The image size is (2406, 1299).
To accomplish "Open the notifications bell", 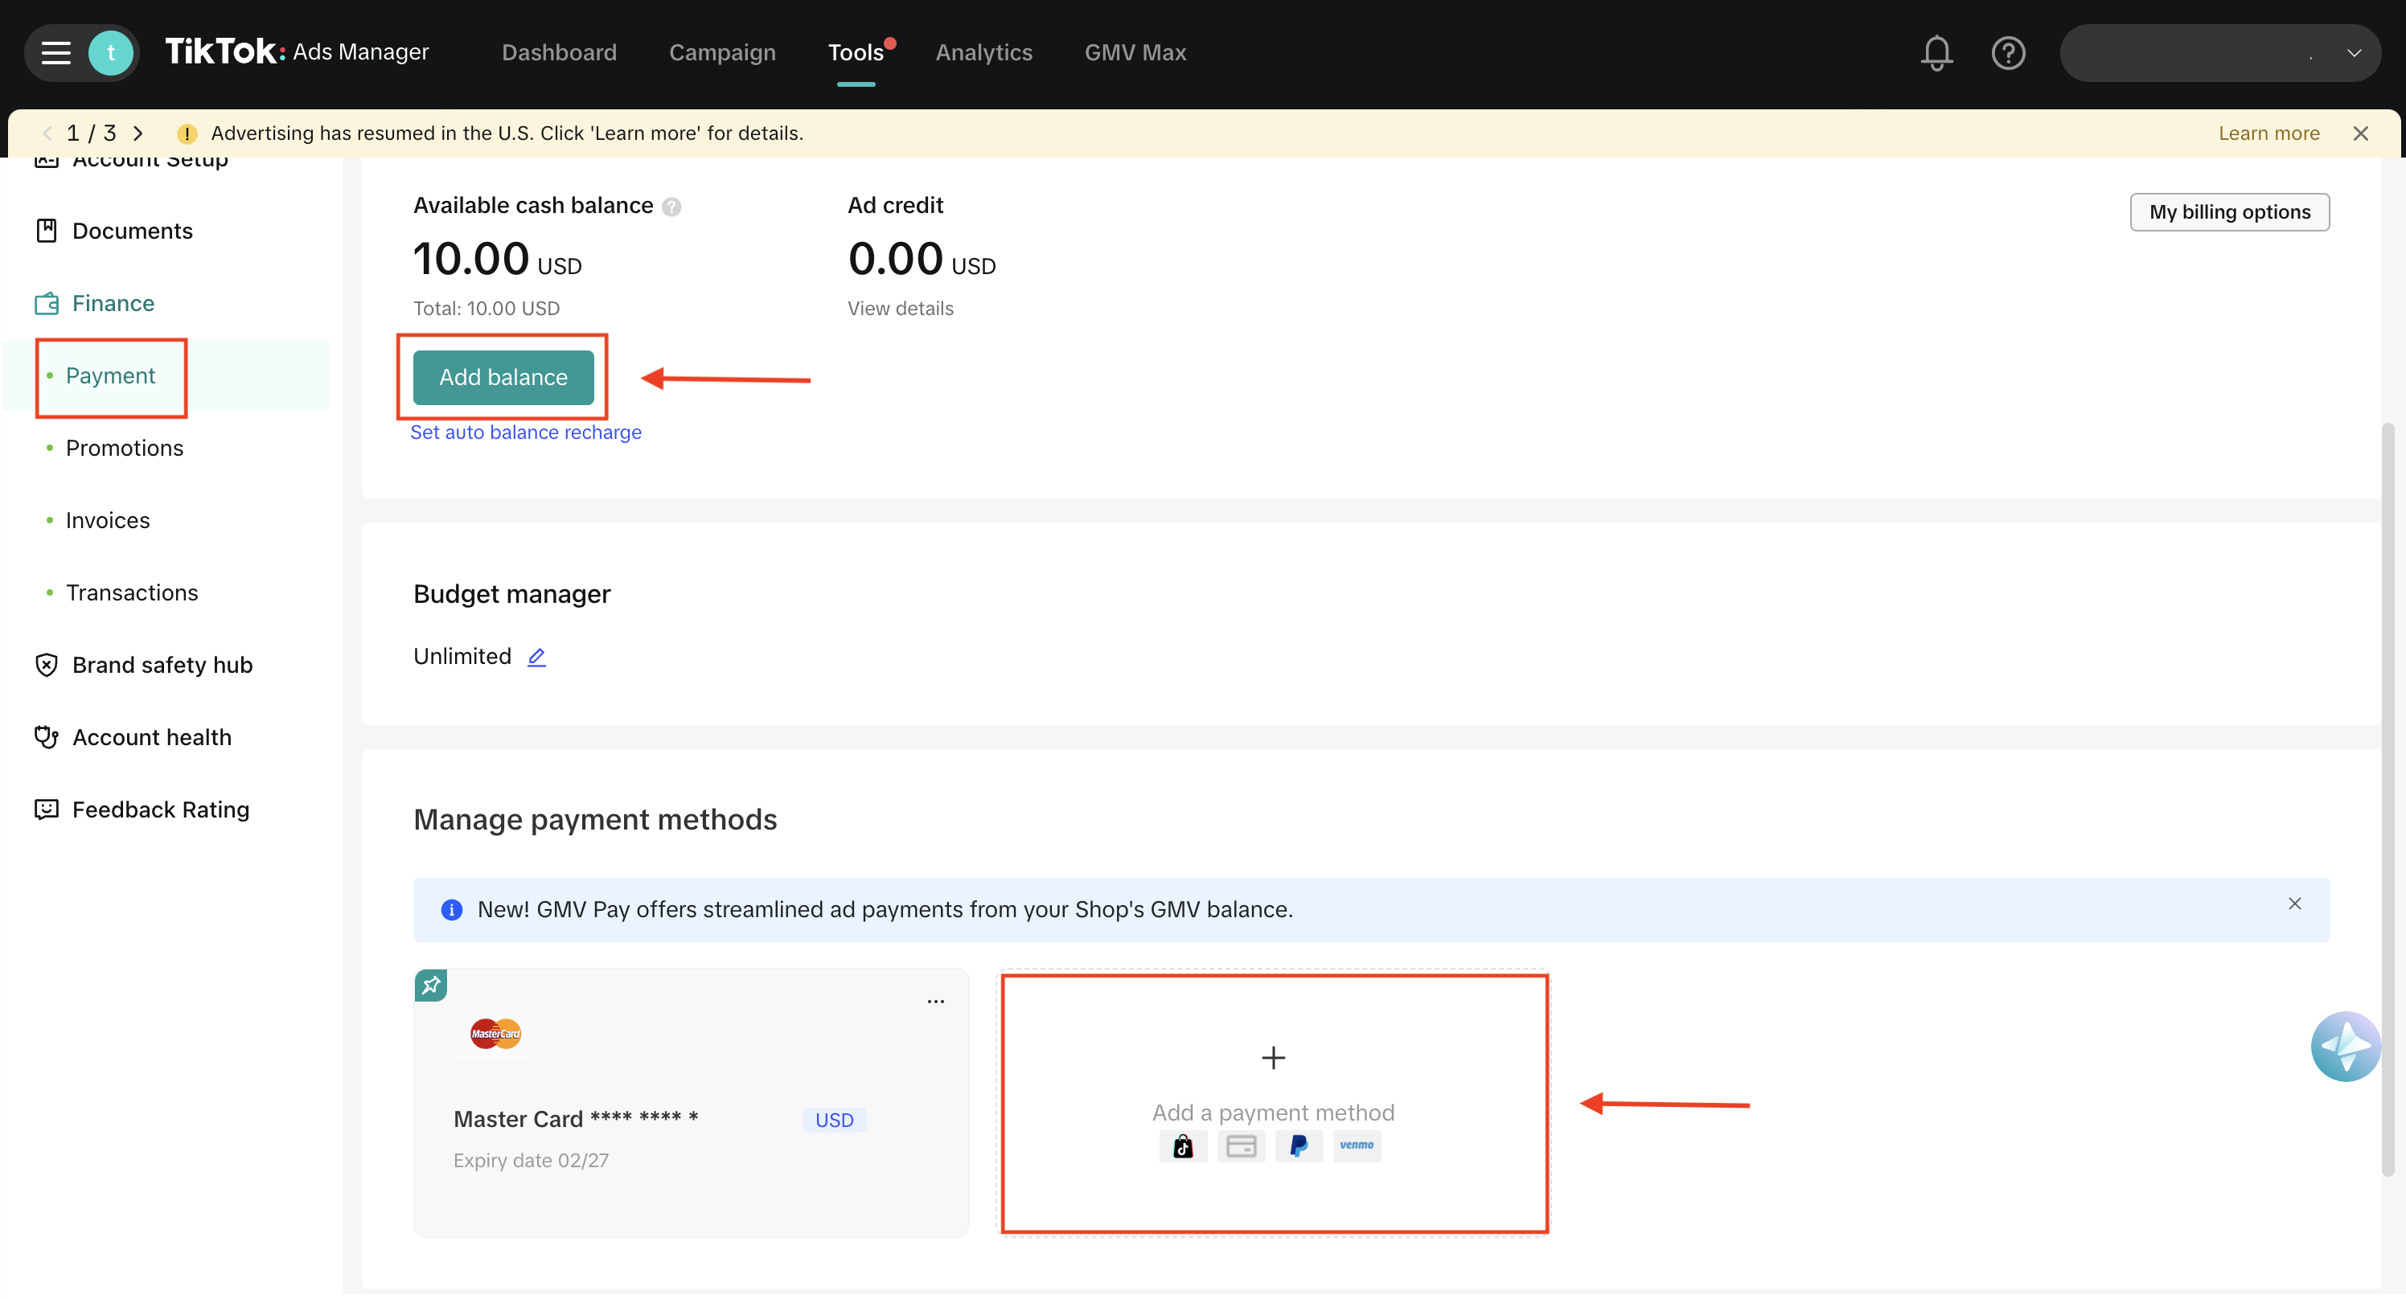I will coord(1936,53).
